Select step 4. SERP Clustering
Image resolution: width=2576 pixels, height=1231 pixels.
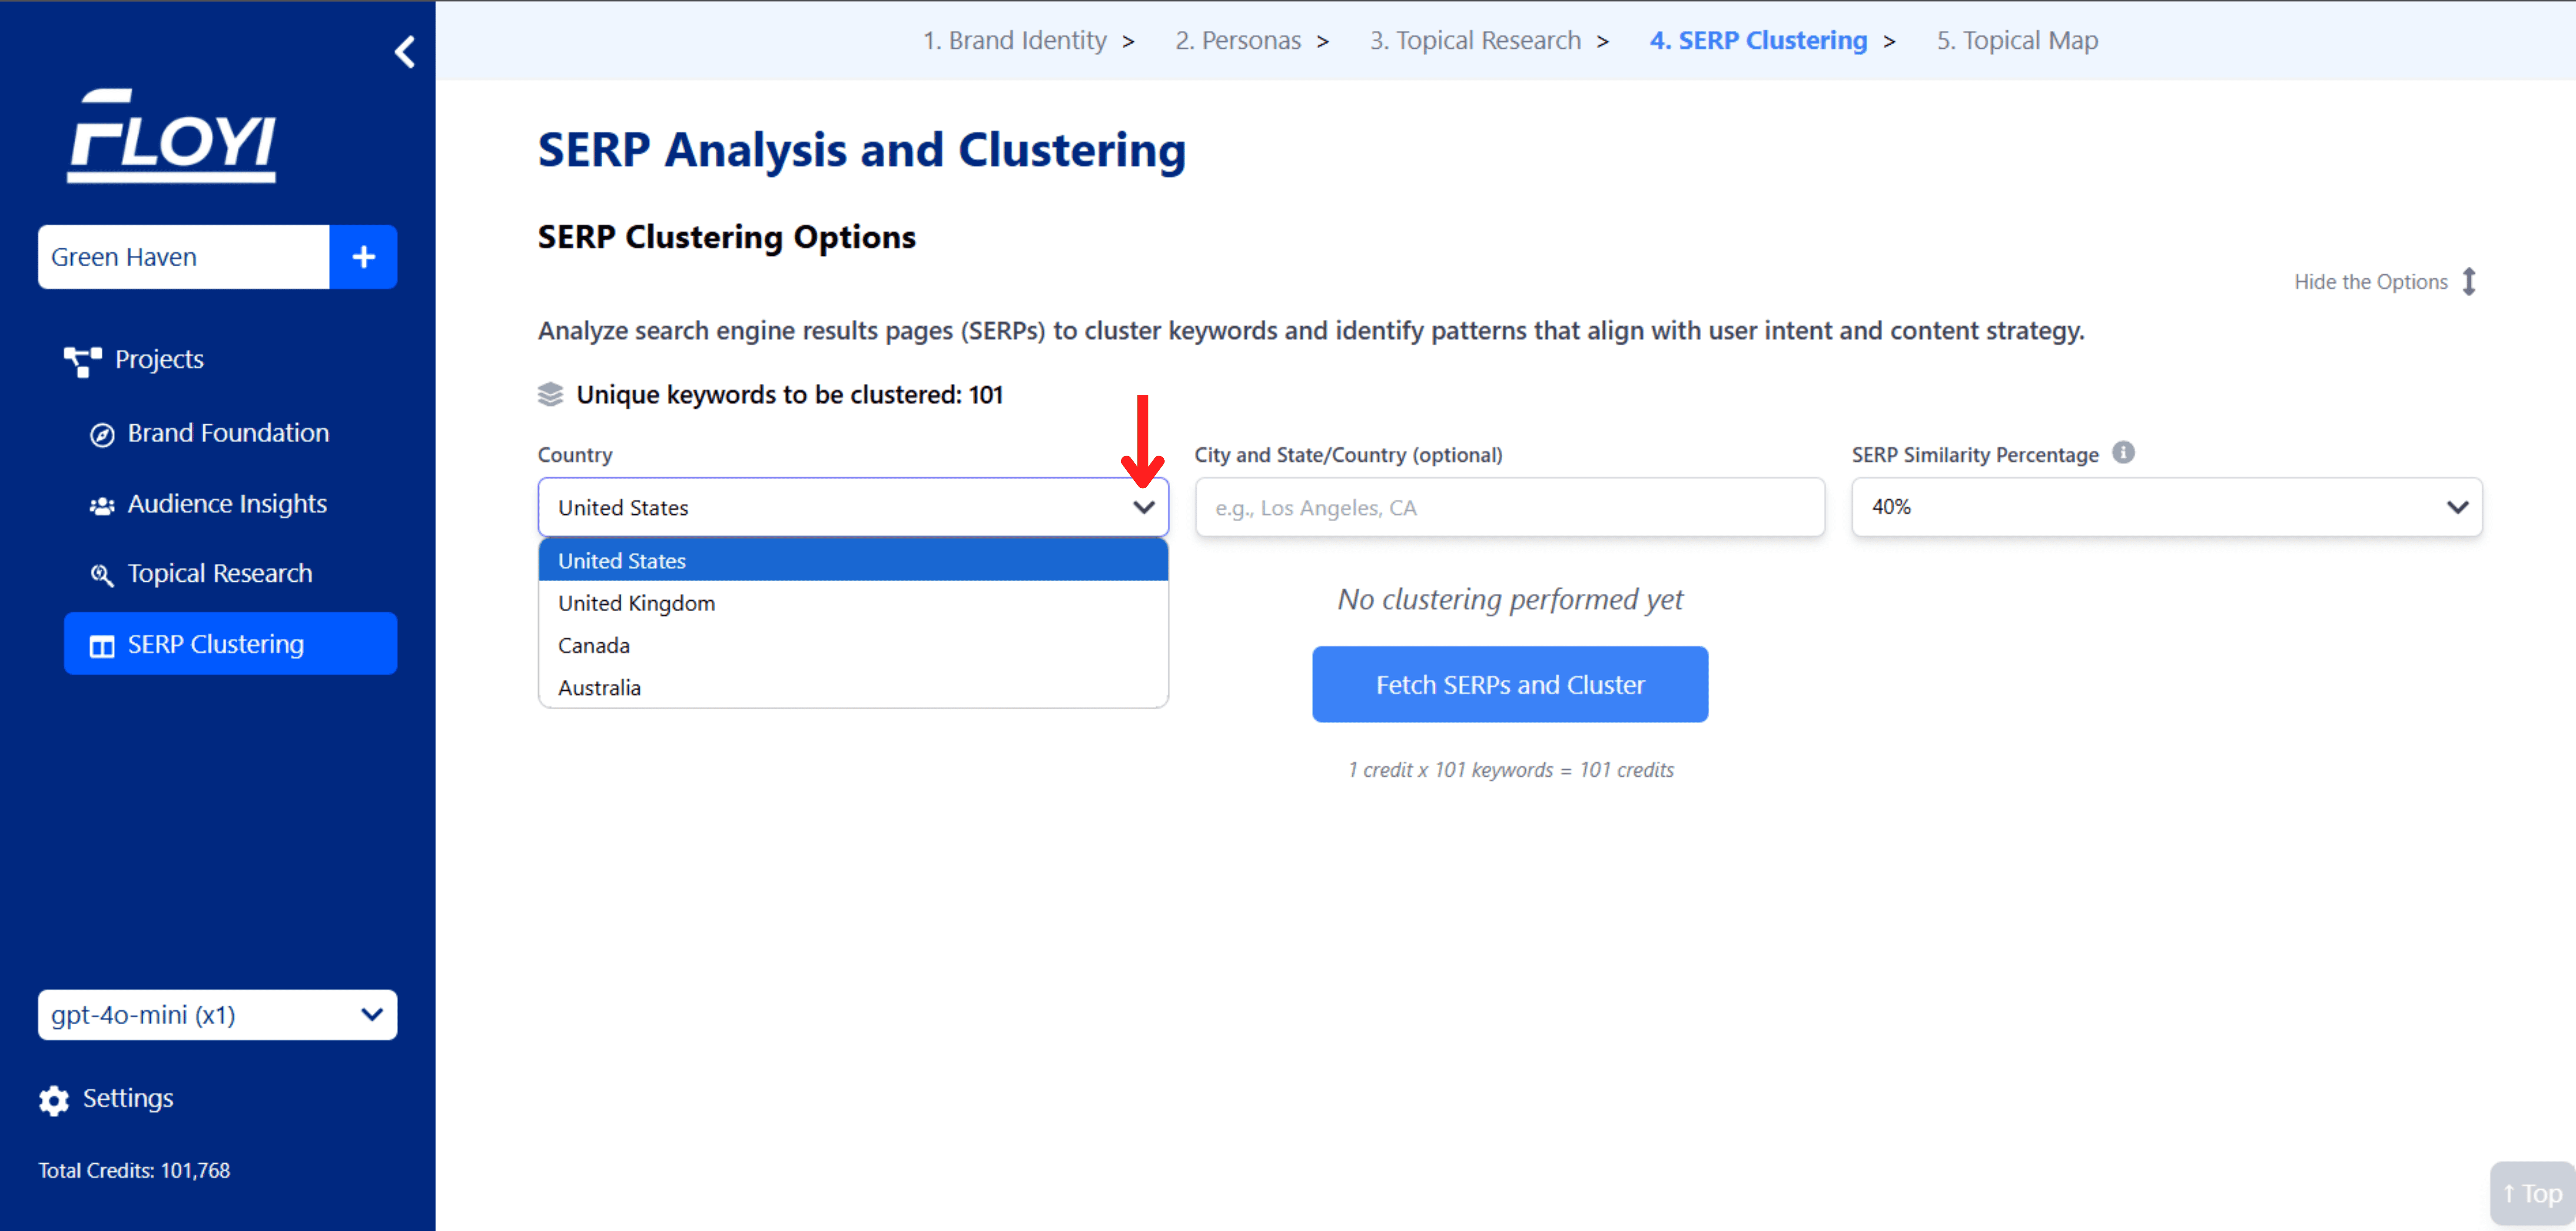tap(1758, 40)
